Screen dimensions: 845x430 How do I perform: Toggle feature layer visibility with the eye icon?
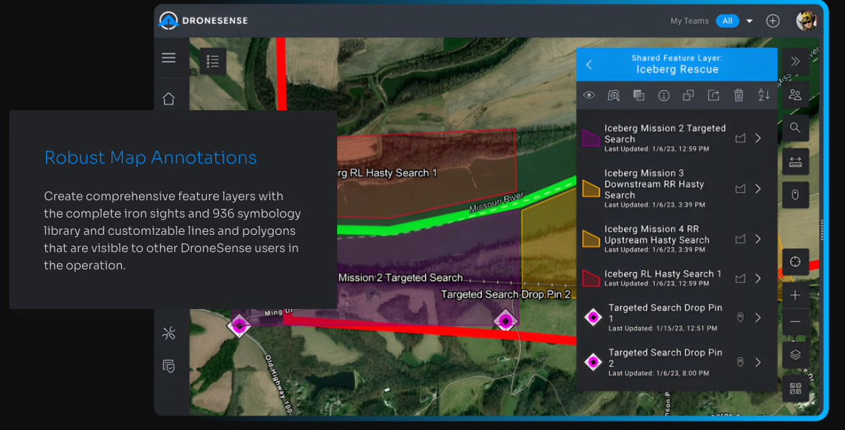click(x=589, y=95)
